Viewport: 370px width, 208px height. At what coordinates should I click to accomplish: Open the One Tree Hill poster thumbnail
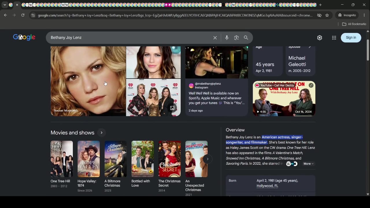[x=62, y=159]
